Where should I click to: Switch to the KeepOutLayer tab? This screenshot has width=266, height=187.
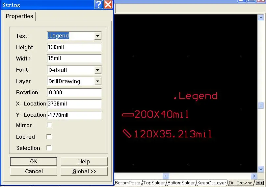tap(212, 183)
